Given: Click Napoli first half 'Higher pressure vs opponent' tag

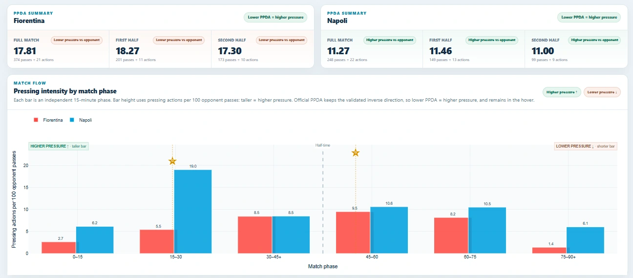Looking at the screenshot, I should coord(492,40).
